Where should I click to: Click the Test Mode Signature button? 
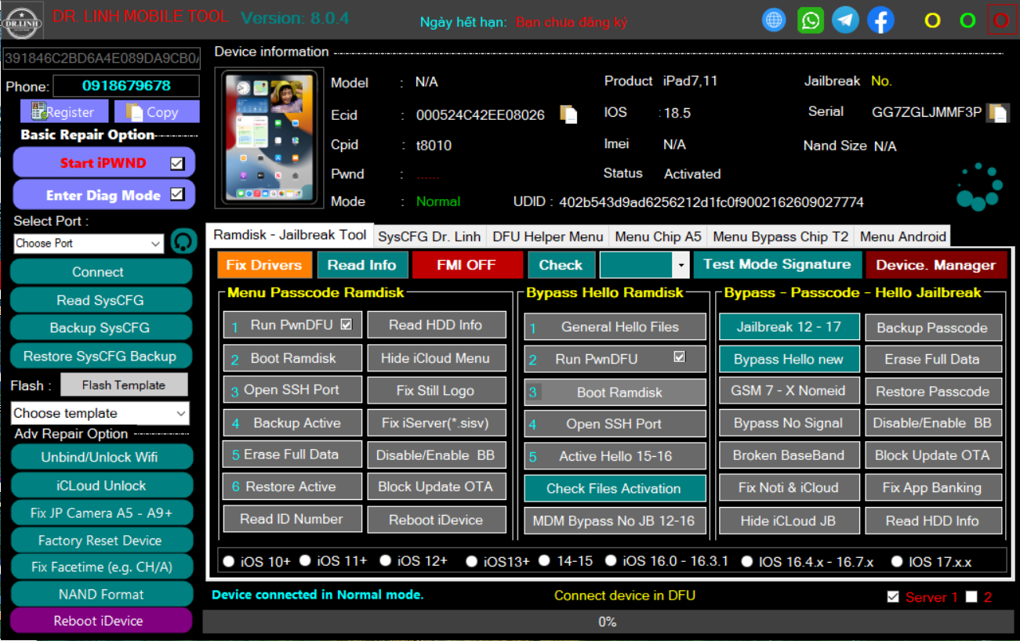777,265
